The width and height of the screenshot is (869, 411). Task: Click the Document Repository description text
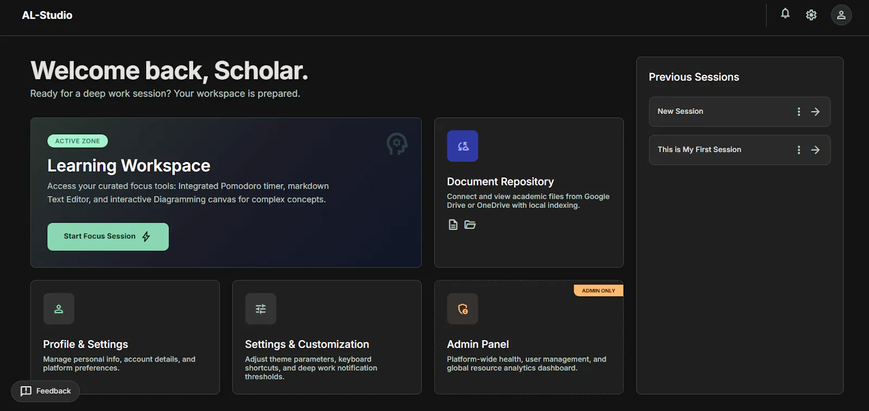tap(528, 201)
